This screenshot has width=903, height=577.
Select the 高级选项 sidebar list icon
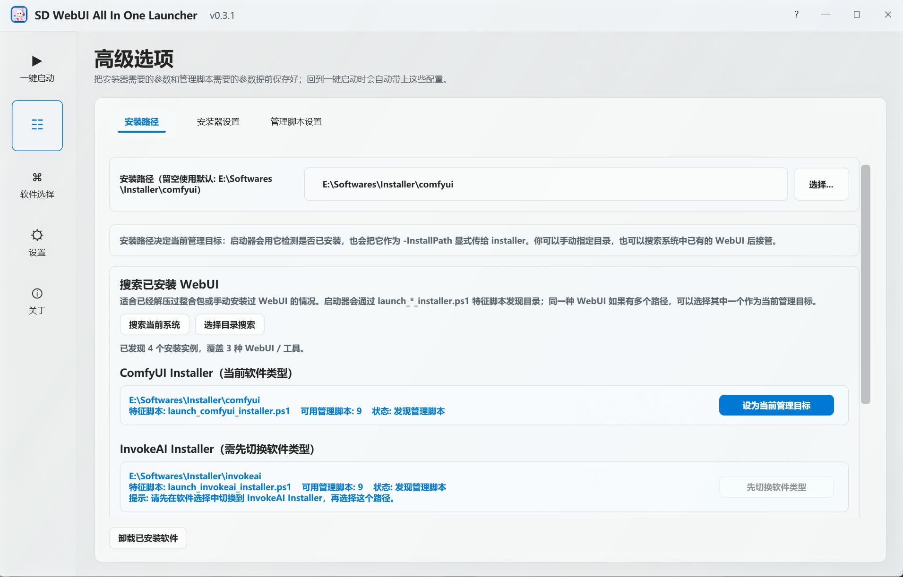37,125
